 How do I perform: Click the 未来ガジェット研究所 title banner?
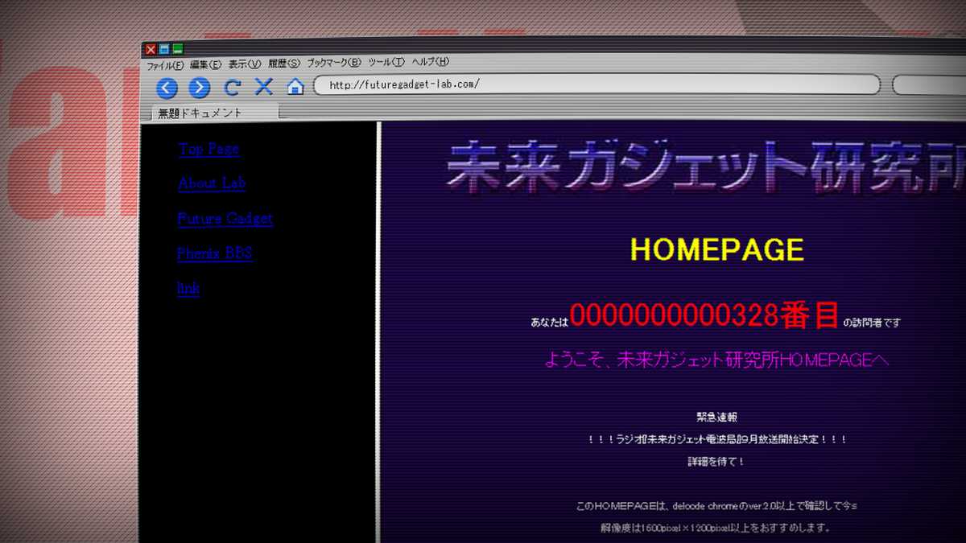coord(706,167)
